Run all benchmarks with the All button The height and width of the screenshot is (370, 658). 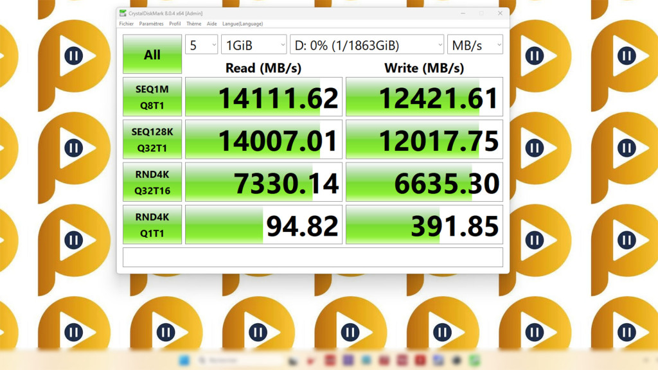click(x=152, y=54)
